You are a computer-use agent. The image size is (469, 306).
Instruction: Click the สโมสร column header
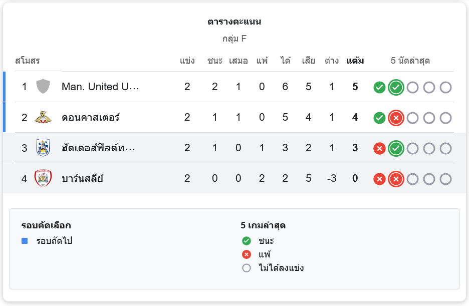click(28, 61)
